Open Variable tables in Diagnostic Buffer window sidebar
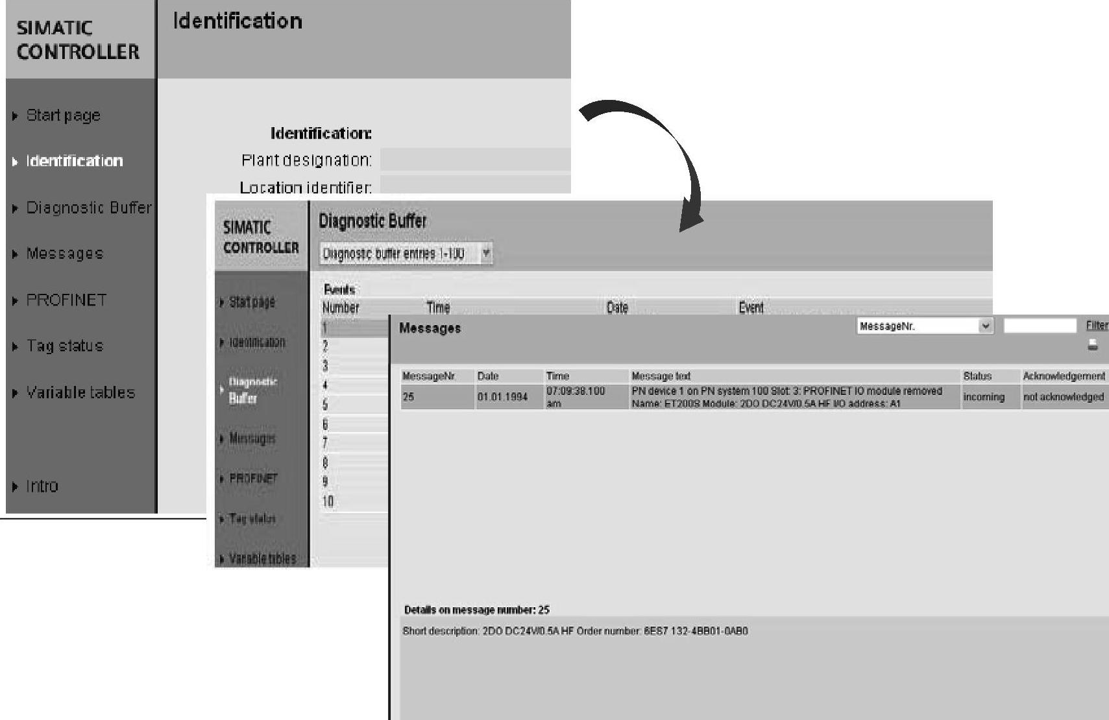The image size is (1109, 720). tap(262, 558)
